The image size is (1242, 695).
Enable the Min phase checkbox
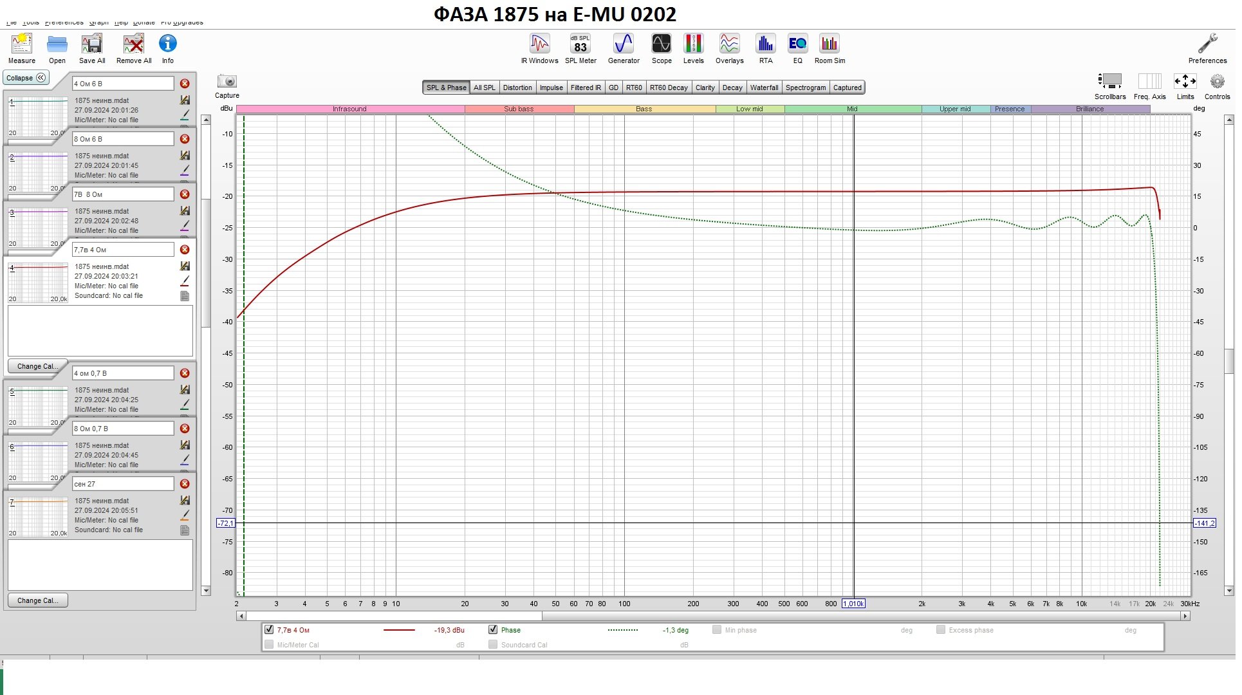[x=716, y=630]
